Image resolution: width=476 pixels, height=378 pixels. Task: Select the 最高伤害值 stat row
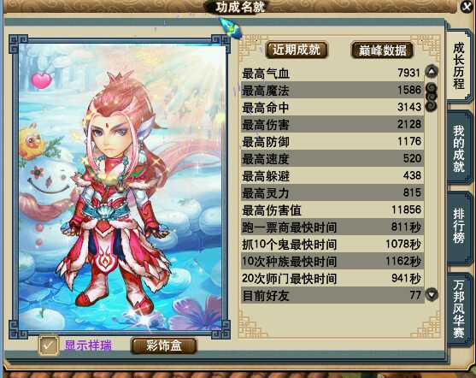(x=332, y=210)
